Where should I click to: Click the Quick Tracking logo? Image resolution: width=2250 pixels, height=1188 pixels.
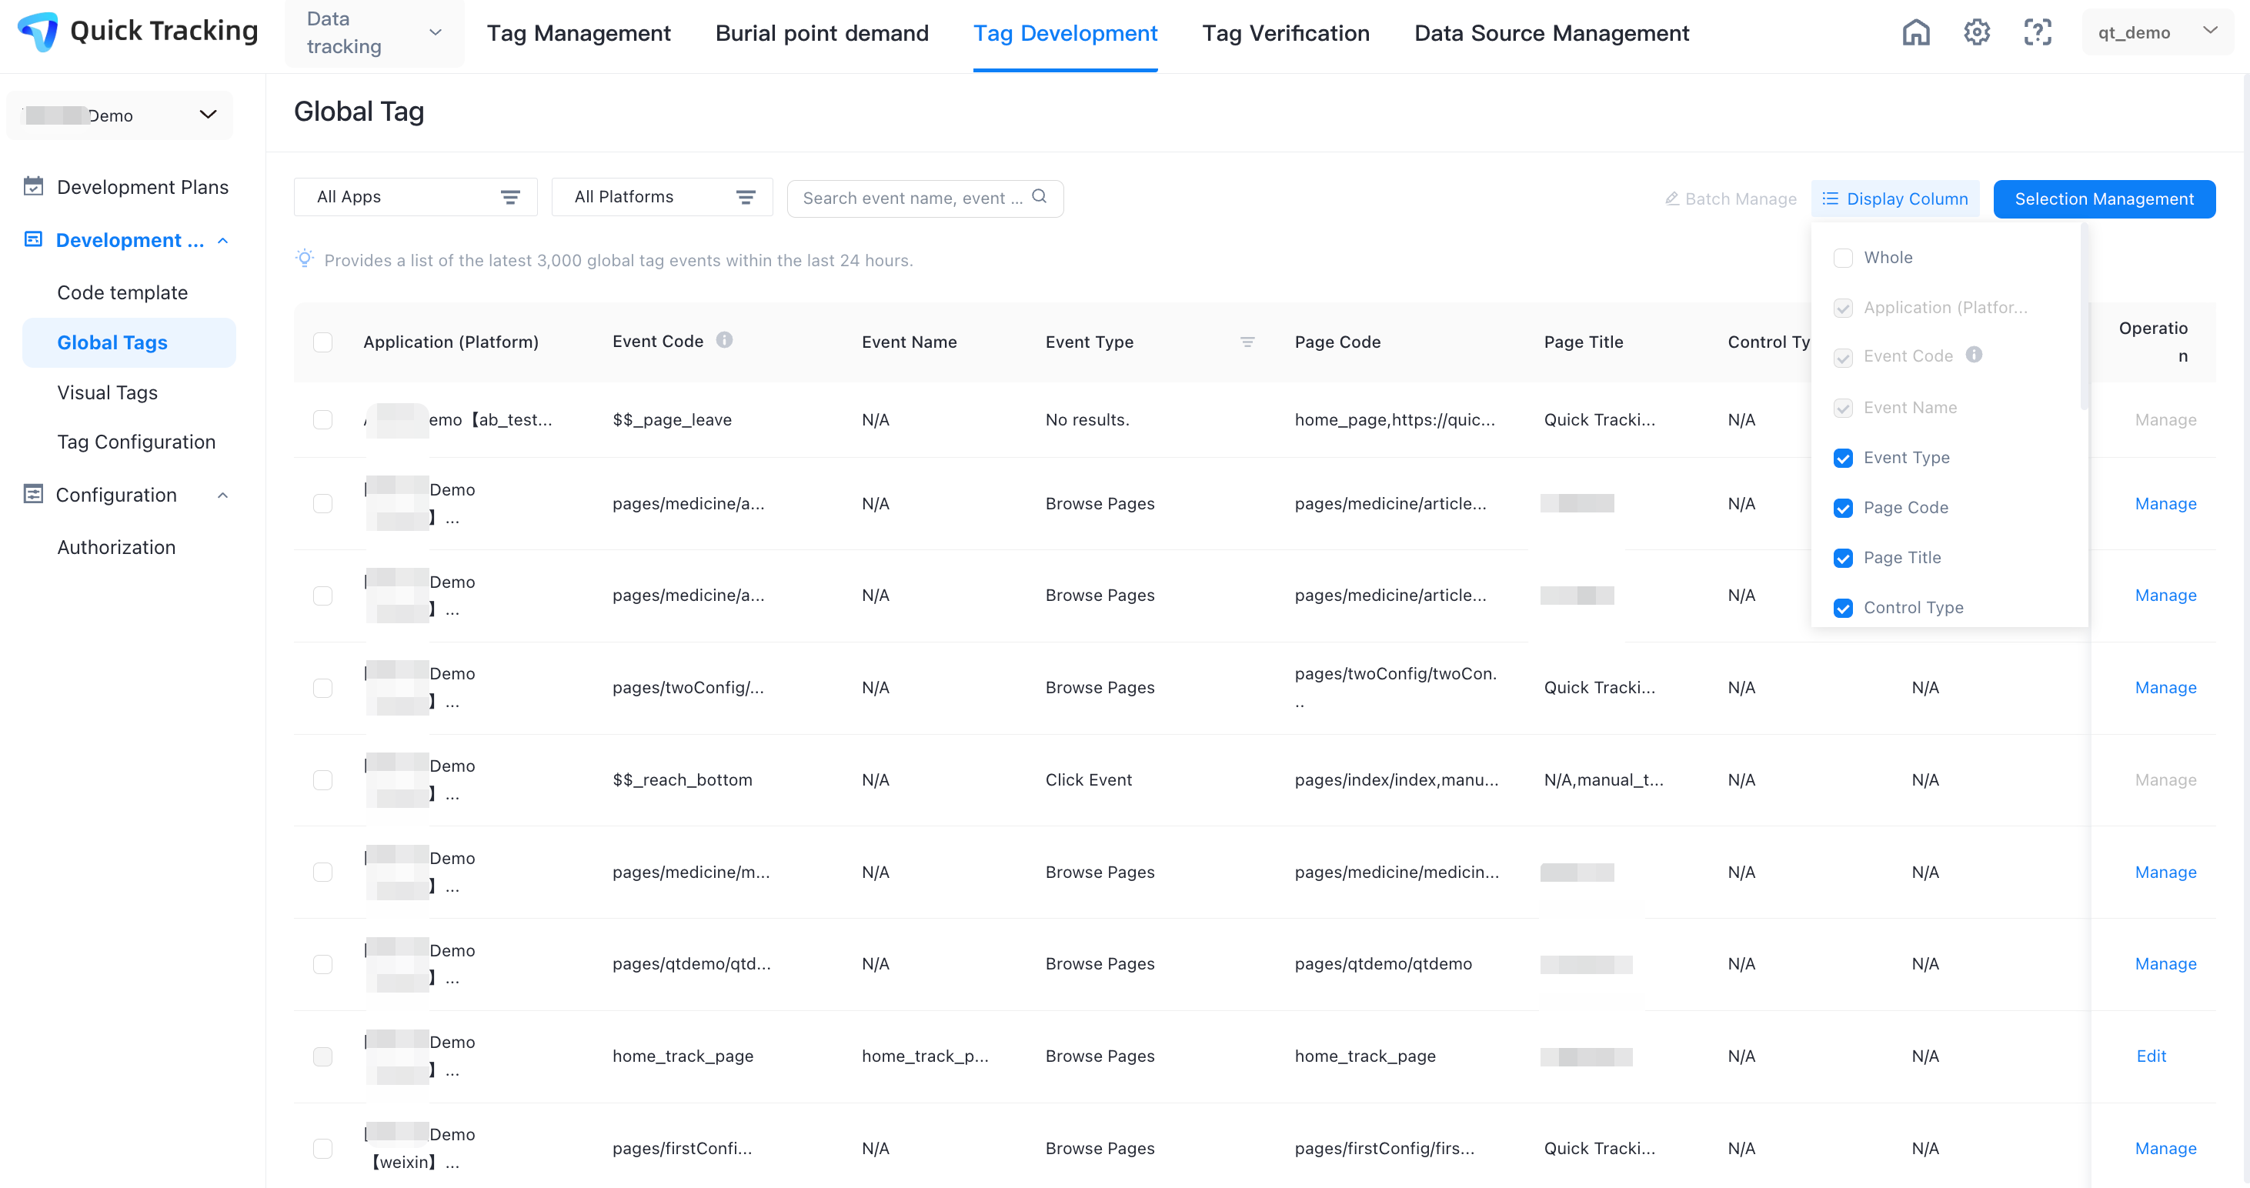[38, 32]
